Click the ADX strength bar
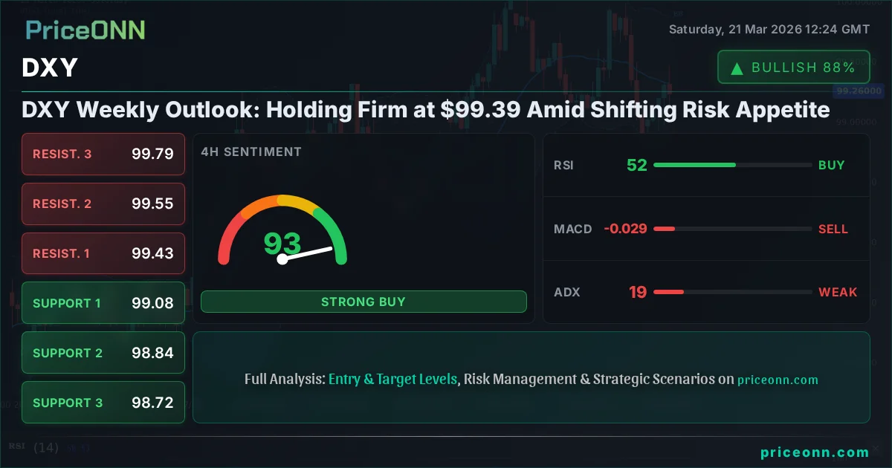 click(732, 292)
